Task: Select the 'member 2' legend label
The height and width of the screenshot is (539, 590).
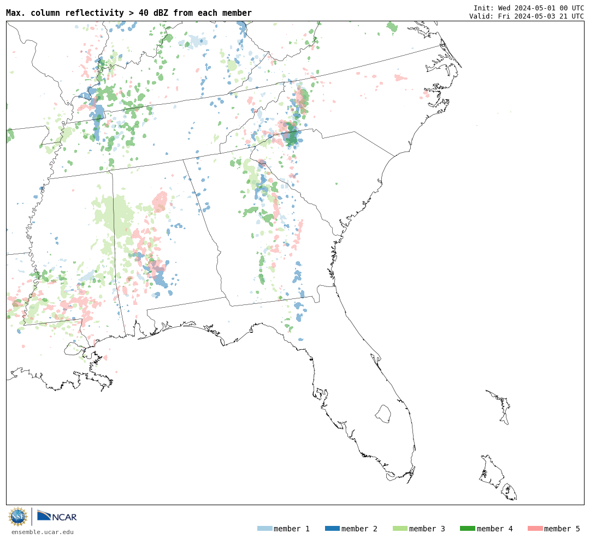Action: click(359, 529)
